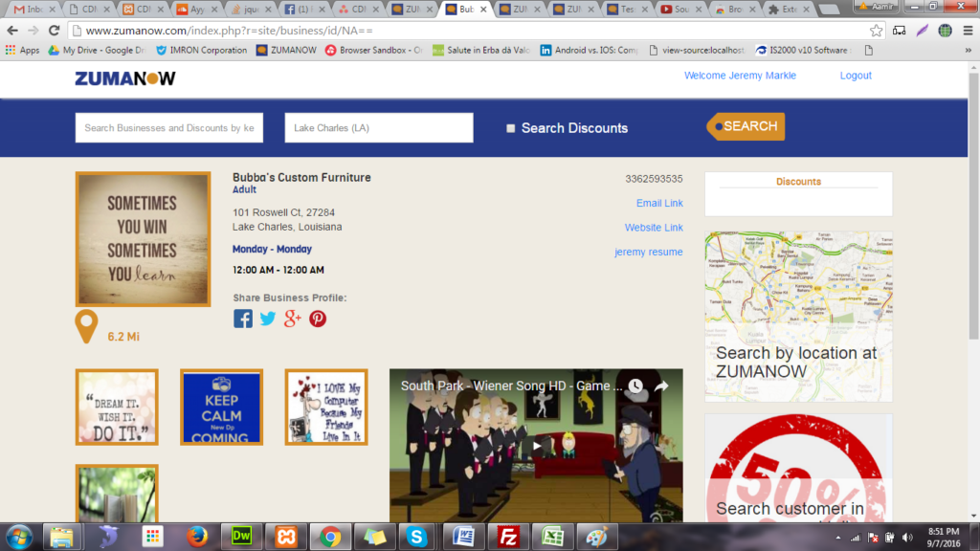Share the business profile on Pinterest

318,319
